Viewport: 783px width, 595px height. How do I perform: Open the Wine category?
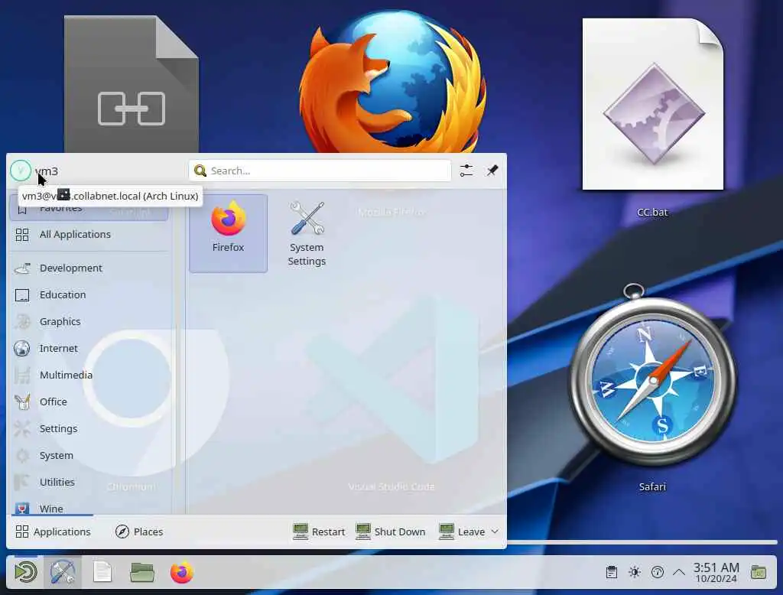click(x=89, y=508)
